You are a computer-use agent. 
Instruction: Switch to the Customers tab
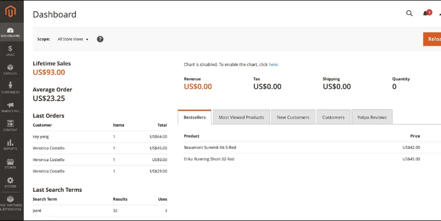(x=333, y=118)
